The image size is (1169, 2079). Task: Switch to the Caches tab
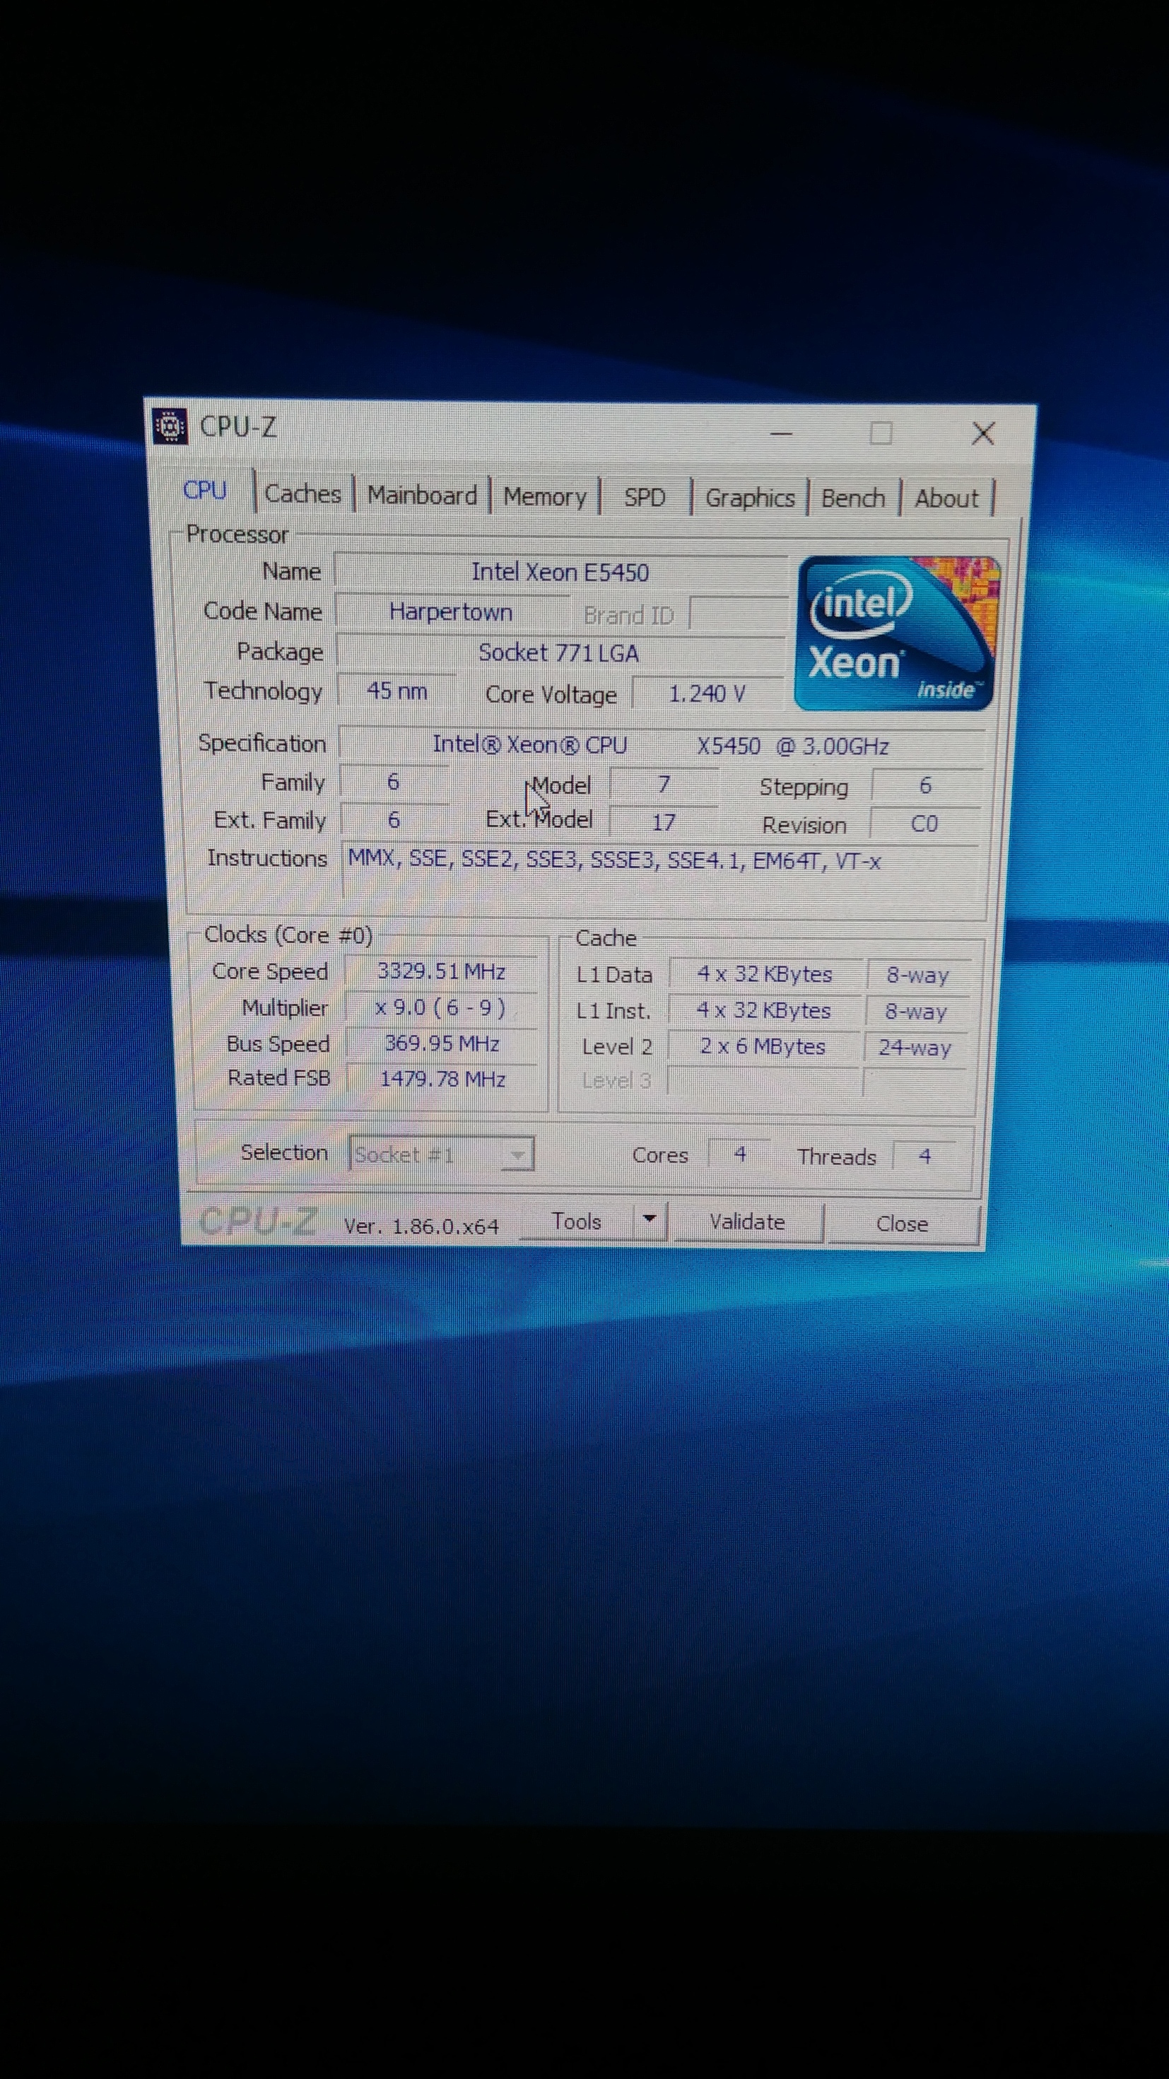pyautogui.click(x=303, y=493)
